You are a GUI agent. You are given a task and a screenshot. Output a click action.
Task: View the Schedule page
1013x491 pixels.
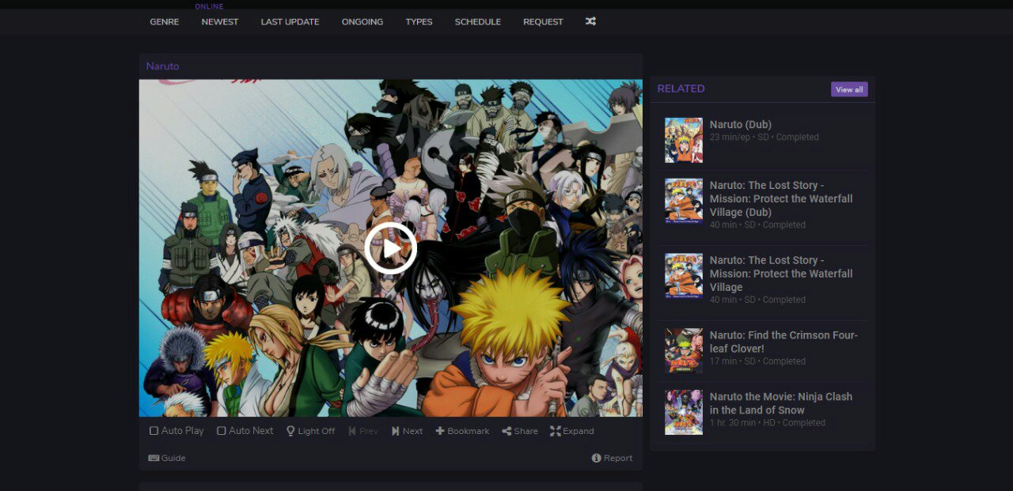coord(478,21)
